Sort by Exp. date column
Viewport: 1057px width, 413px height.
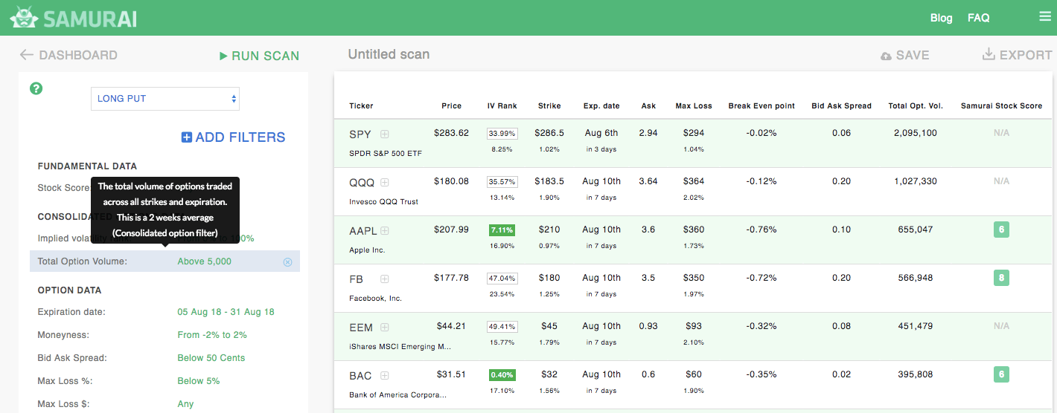[x=601, y=105]
